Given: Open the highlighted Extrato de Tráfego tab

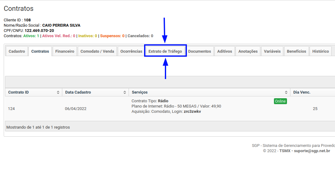Looking at the screenshot, I should tap(165, 51).
